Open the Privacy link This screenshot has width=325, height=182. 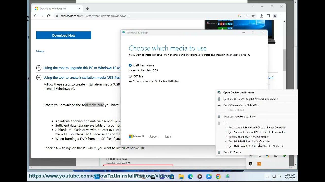(x=40, y=51)
